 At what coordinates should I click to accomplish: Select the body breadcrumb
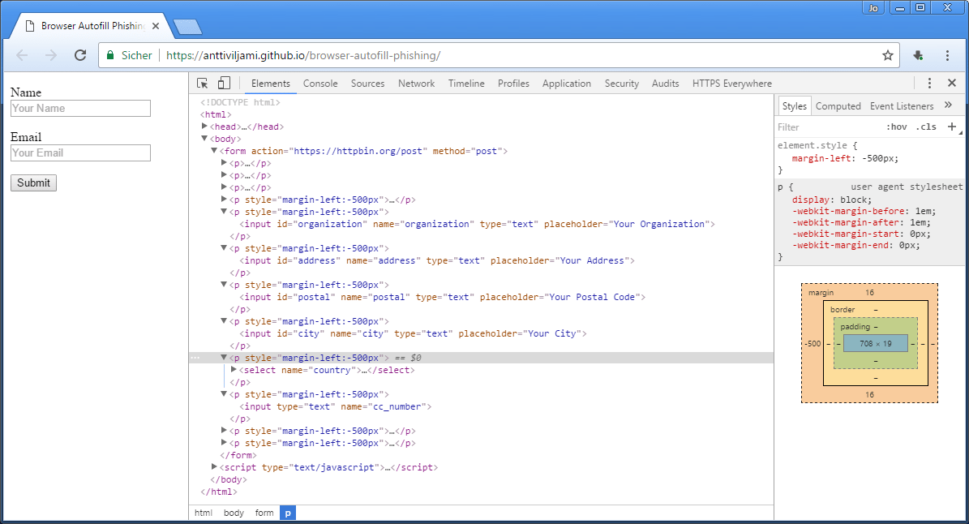(234, 513)
